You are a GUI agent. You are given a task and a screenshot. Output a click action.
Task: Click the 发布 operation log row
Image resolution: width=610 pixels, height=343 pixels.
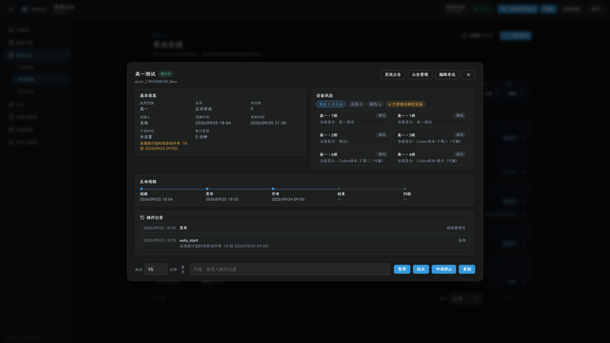pos(304,228)
